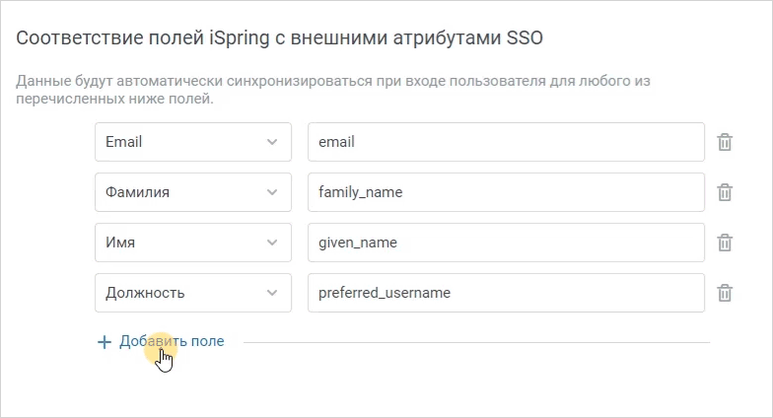Image resolution: width=773 pixels, height=418 pixels.
Task: Click the chevron arrow in Email selector
Action: pos(272,142)
